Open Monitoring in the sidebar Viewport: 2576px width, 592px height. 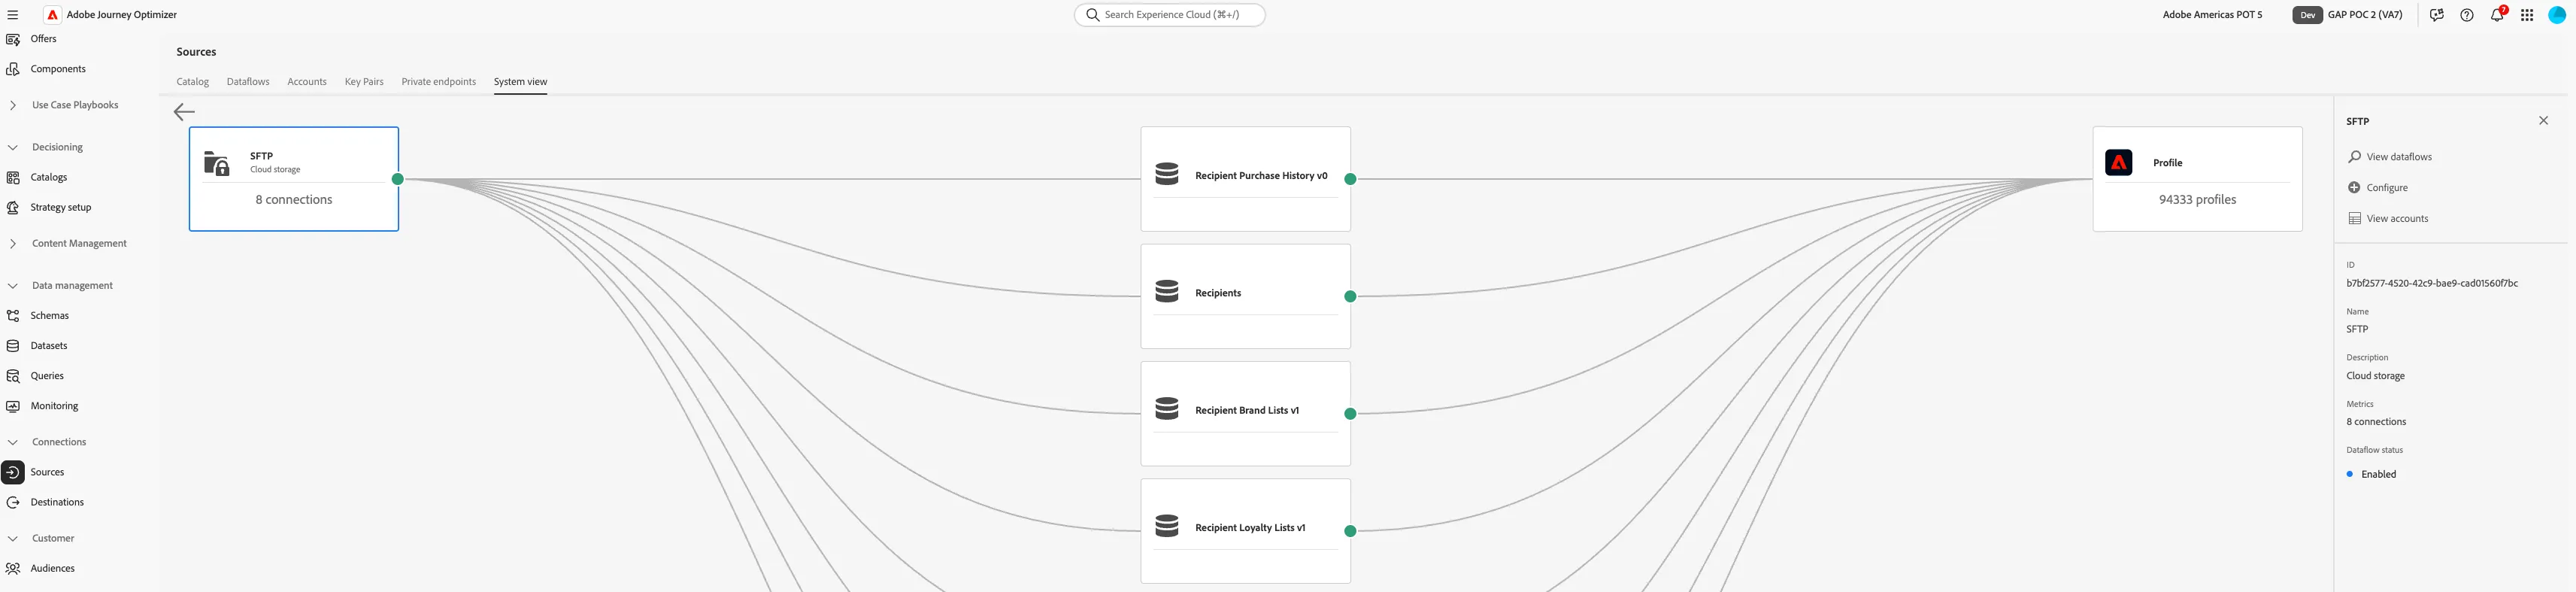point(54,406)
